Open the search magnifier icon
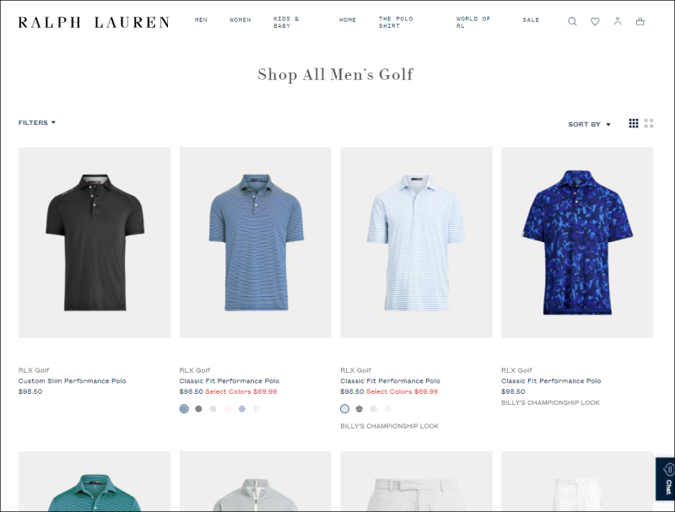The width and height of the screenshot is (675, 512). (x=572, y=22)
